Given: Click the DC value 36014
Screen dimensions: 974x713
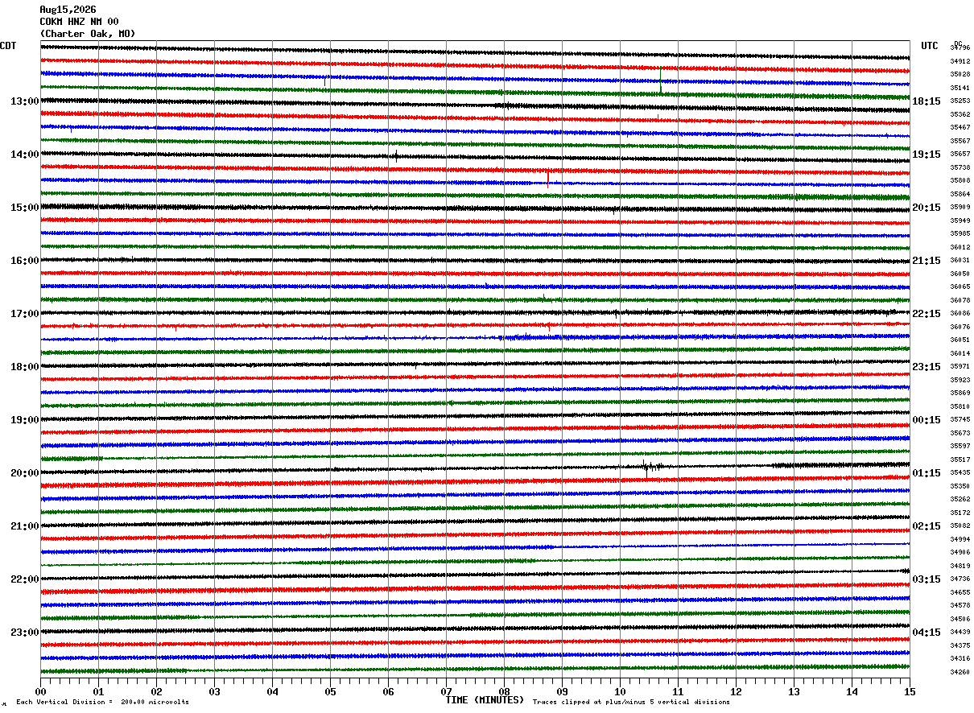Looking at the screenshot, I should pos(960,354).
